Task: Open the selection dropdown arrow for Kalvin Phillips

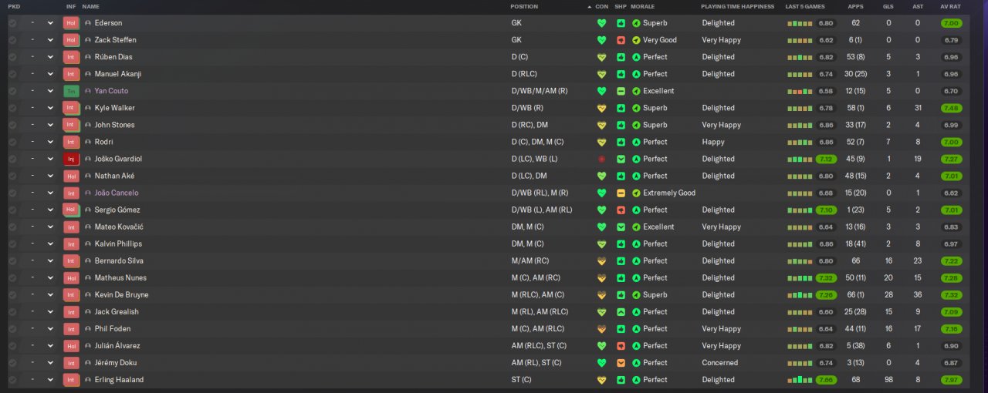Action: pyautogui.click(x=51, y=244)
